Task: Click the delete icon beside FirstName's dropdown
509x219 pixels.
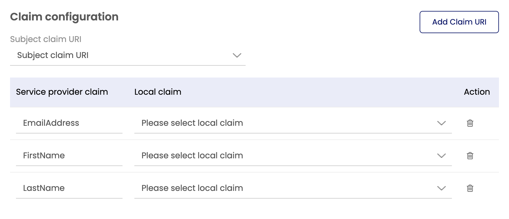Action: [470, 156]
